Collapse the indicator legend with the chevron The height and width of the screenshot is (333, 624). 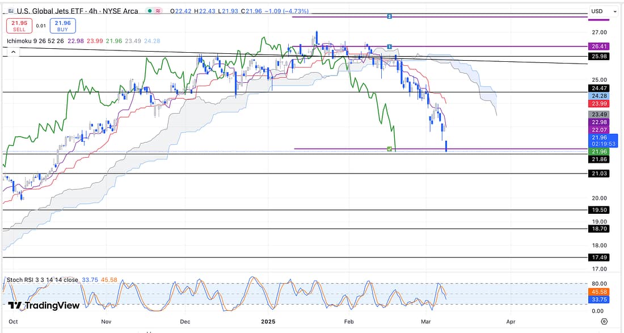click(11, 52)
